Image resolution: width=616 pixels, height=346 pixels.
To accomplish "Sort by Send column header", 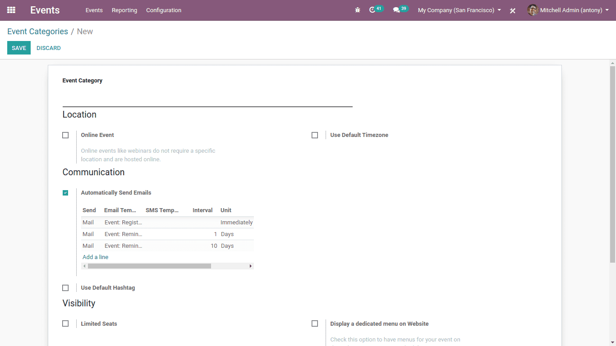I will [x=89, y=210].
